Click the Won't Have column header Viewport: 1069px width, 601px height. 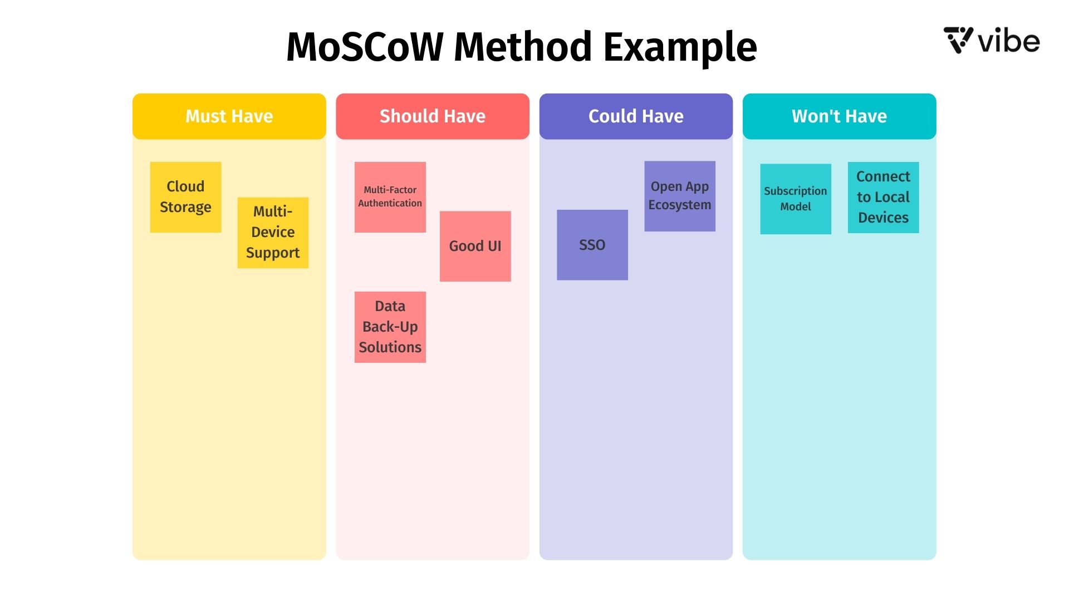pyautogui.click(x=839, y=116)
